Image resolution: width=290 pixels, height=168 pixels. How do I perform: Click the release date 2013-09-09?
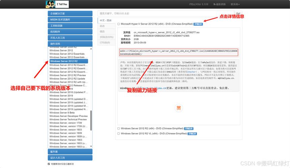(140, 43)
